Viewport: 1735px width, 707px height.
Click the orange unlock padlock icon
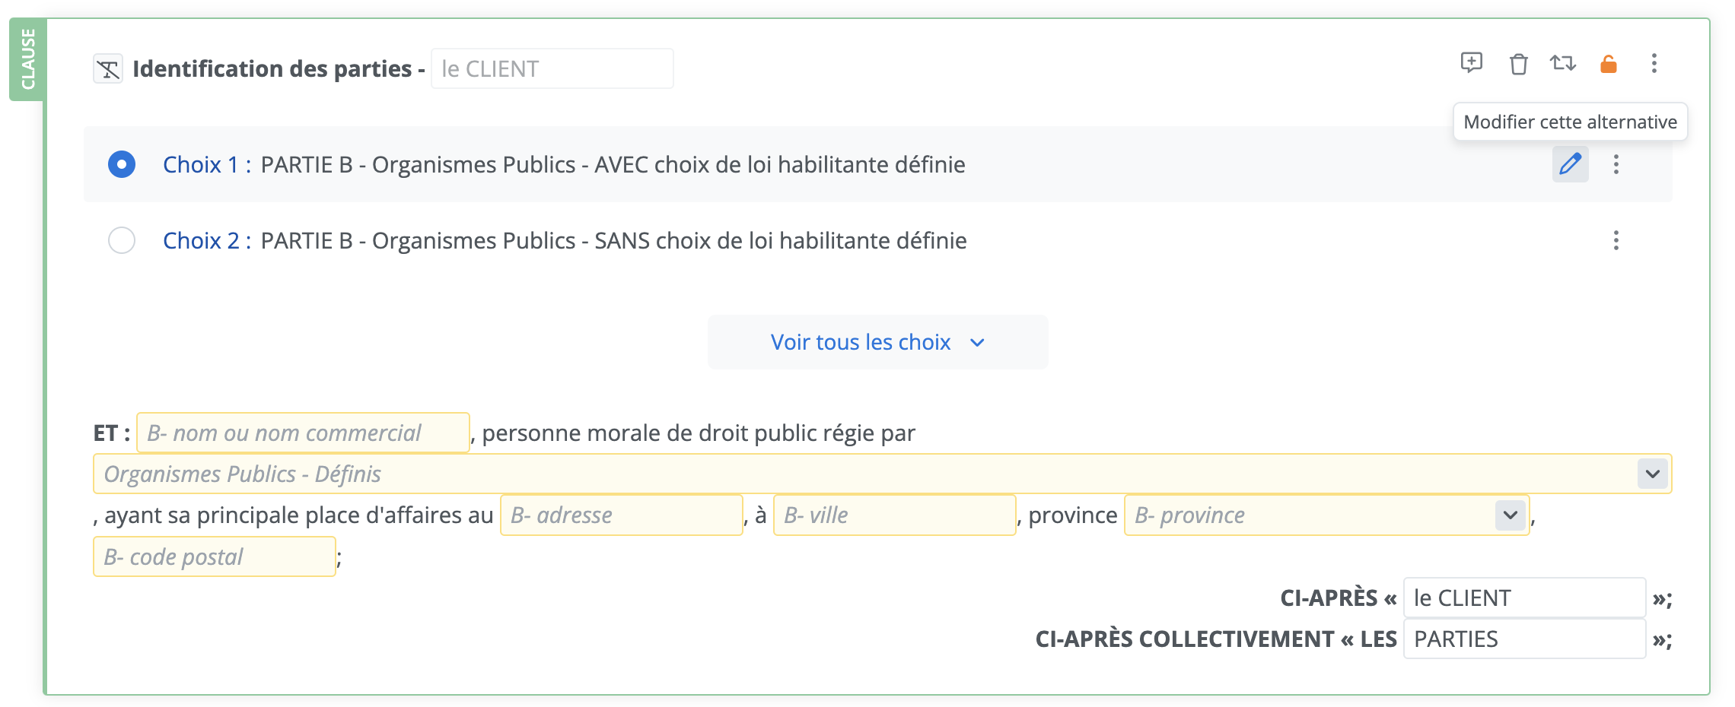[1608, 64]
